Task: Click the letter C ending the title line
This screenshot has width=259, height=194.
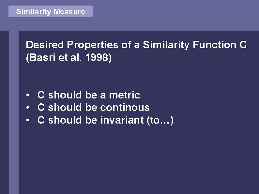Action: point(243,45)
